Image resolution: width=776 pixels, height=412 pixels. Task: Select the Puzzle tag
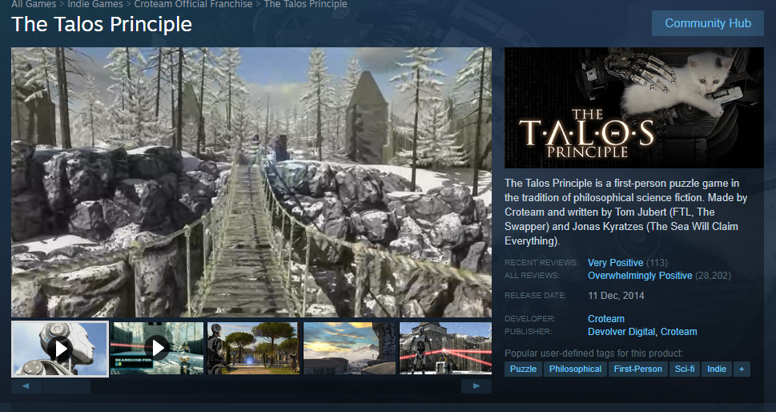tap(523, 369)
